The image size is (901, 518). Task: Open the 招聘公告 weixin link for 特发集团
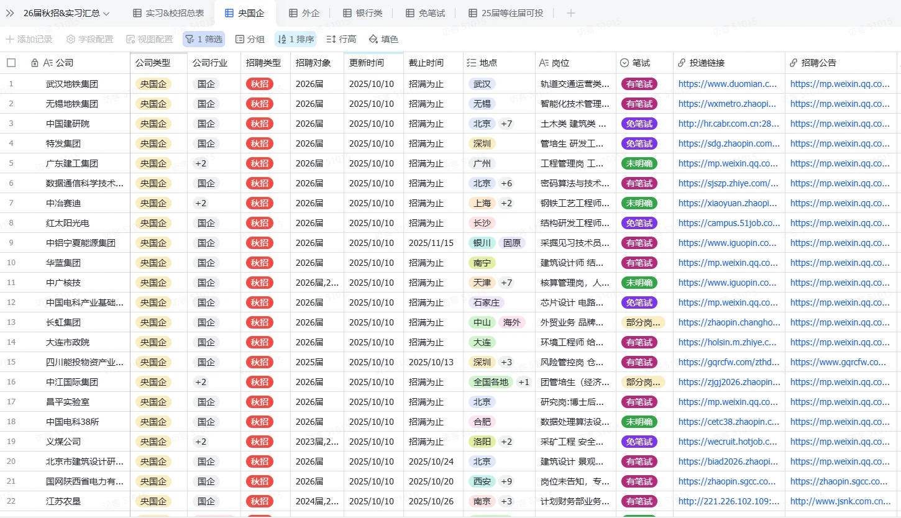[x=840, y=143]
